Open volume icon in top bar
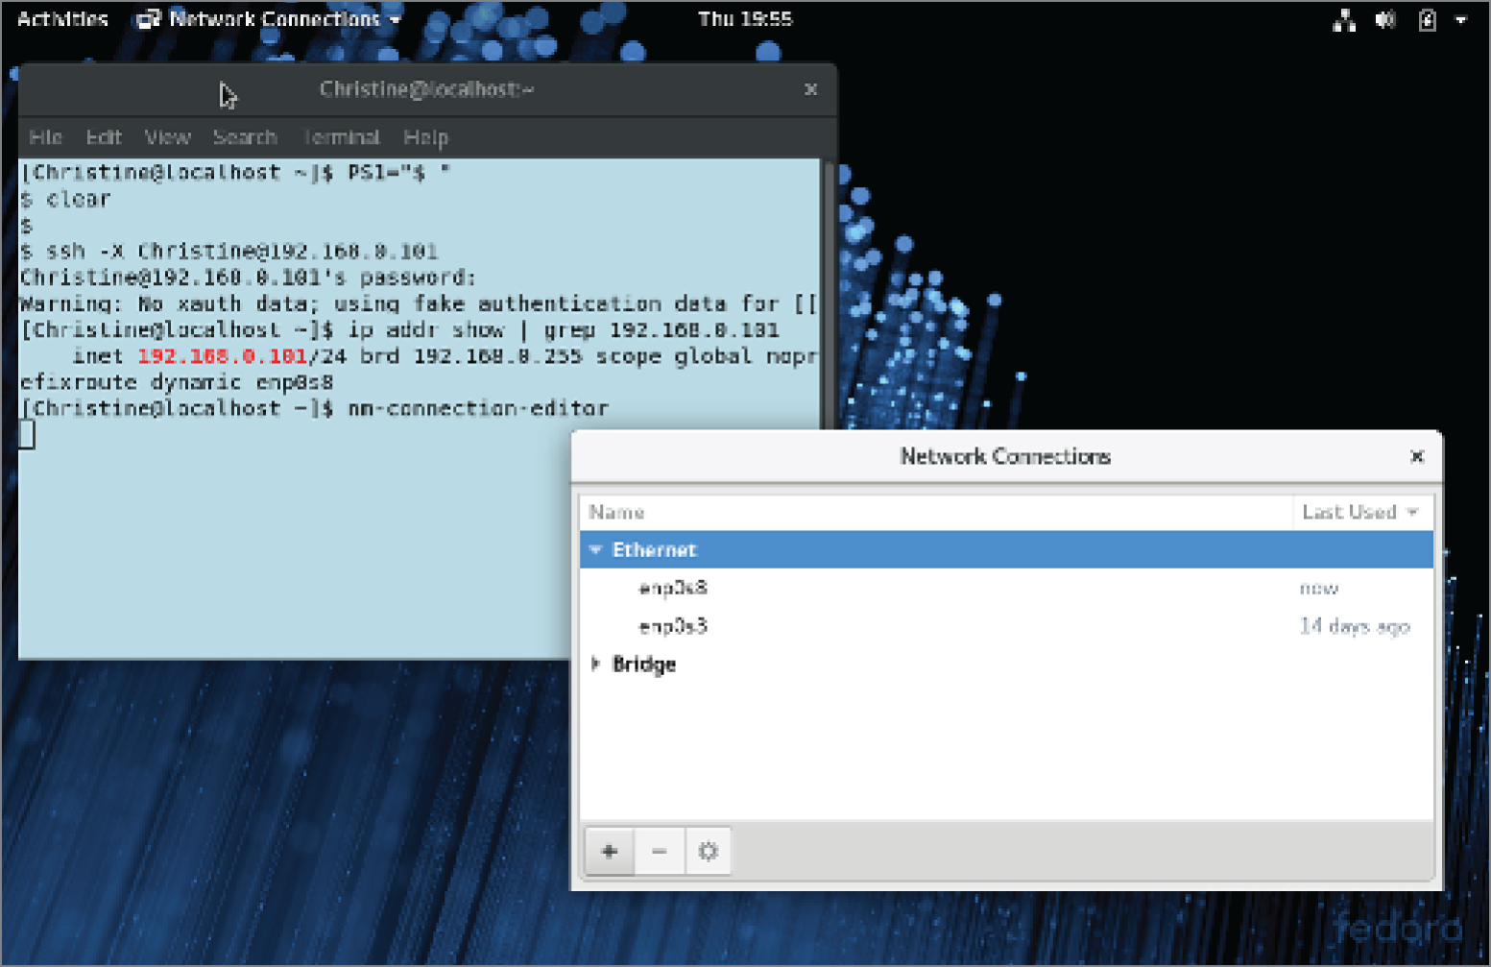This screenshot has width=1491, height=967. click(1385, 20)
